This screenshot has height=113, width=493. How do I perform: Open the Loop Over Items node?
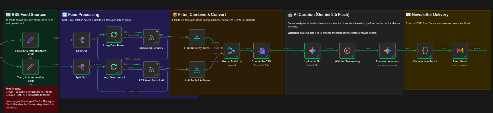pyautogui.click(x=114, y=35)
